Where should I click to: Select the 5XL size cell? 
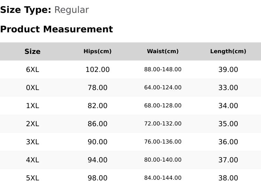[32, 178]
